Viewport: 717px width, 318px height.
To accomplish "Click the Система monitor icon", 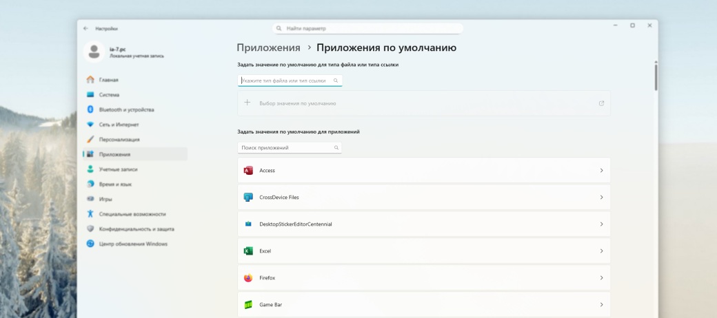I will pyautogui.click(x=90, y=95).
